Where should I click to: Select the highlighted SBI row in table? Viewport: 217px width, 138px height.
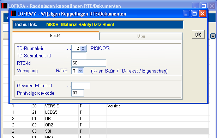(106, 131)
